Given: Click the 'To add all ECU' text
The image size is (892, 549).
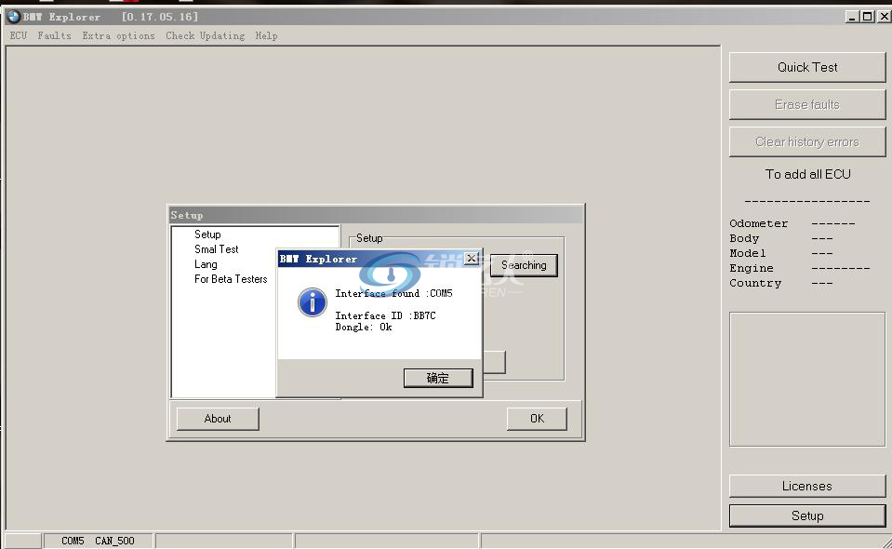Looking at the screenshot, I should [x=807, y=174].
